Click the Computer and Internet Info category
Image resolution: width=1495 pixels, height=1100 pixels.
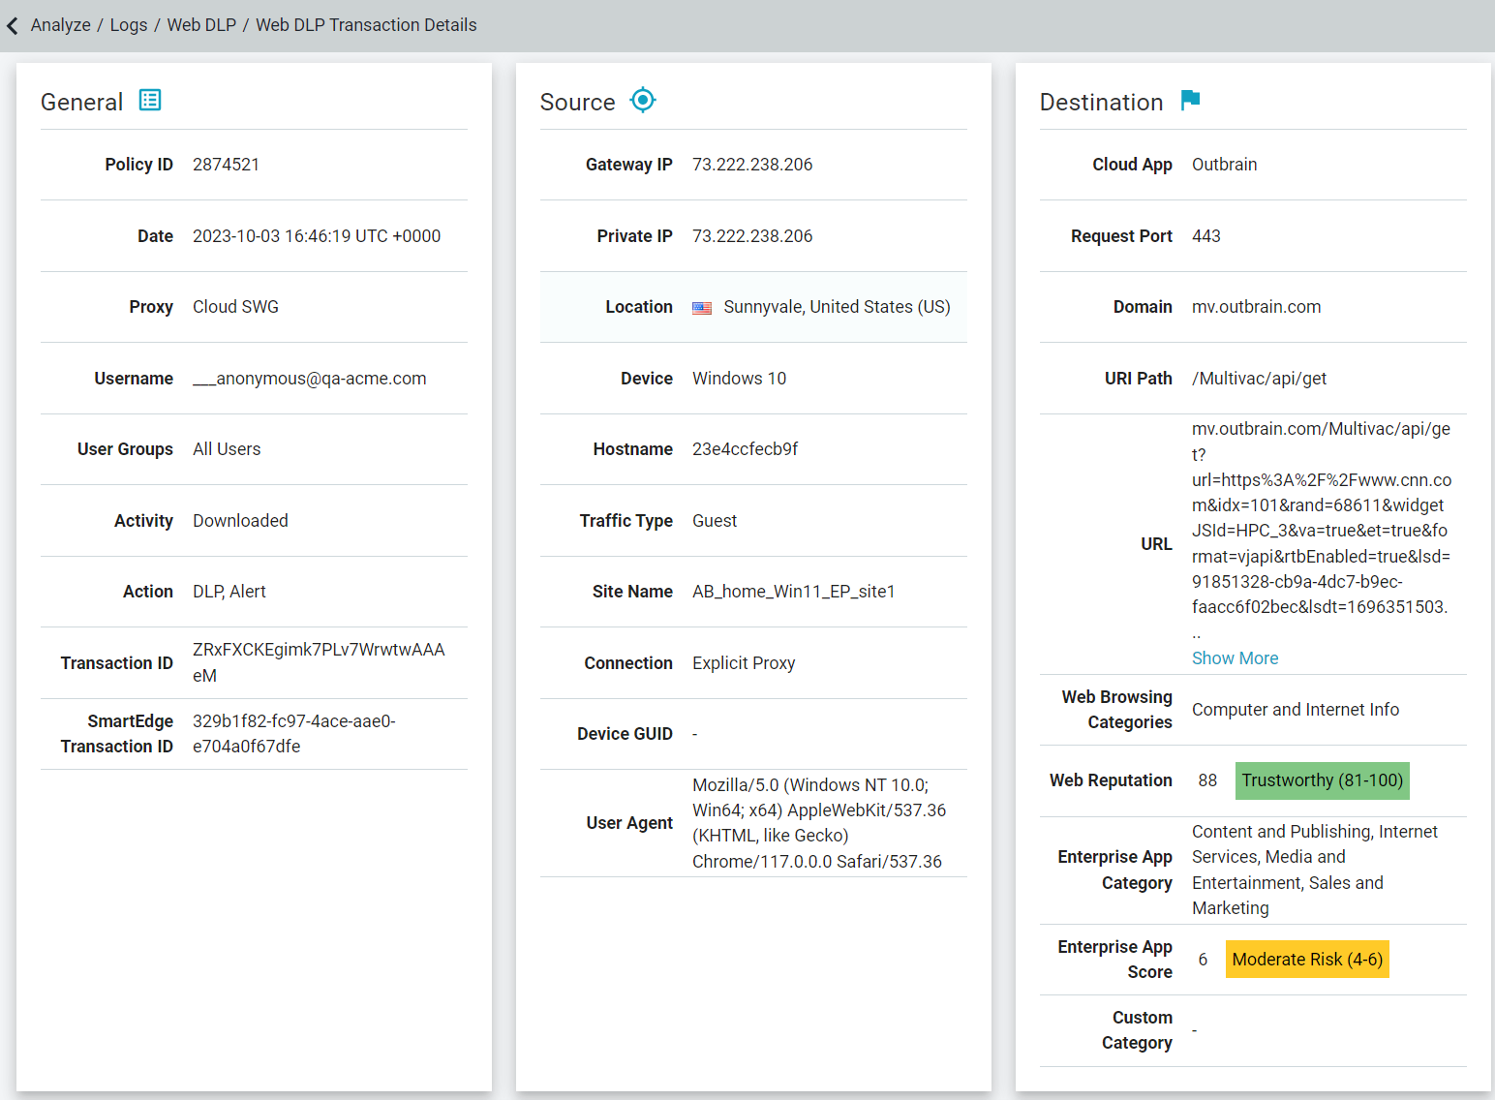1296,709
